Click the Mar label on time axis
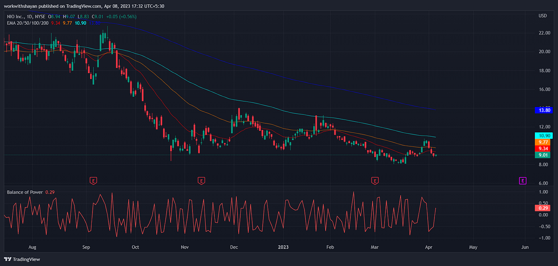Image resolution: width=558 pixels, height=266 pixels. click(x=374, y=247)
